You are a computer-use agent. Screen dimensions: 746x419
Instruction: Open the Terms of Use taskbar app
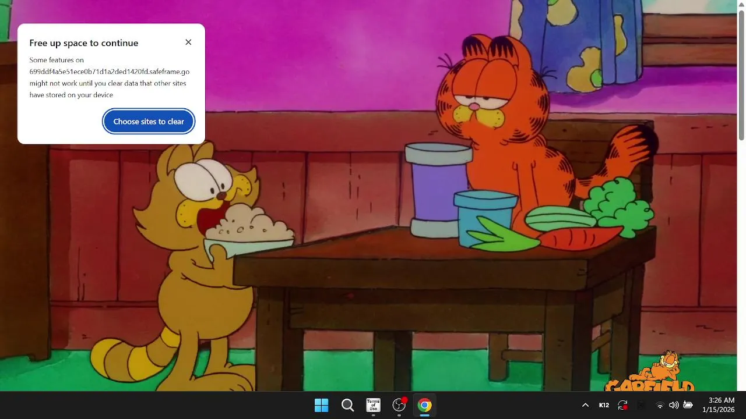[373, 406]
